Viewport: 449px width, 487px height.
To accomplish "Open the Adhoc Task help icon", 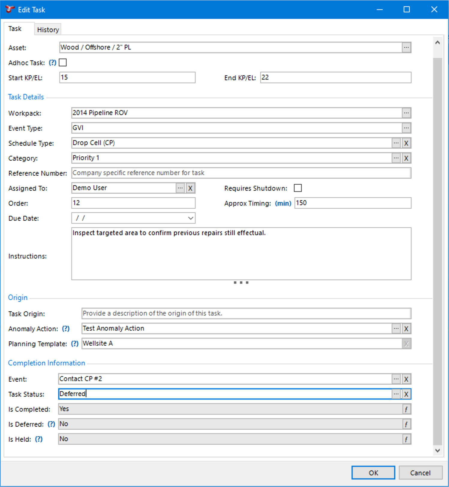I will click(x=52, y=63).
